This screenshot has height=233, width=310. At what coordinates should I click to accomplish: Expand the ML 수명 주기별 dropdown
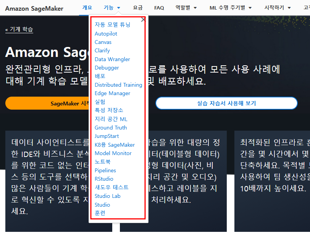(x=231, y=8)
